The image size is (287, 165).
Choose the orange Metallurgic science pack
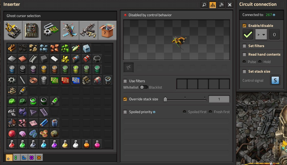click(x=86, y=144)
